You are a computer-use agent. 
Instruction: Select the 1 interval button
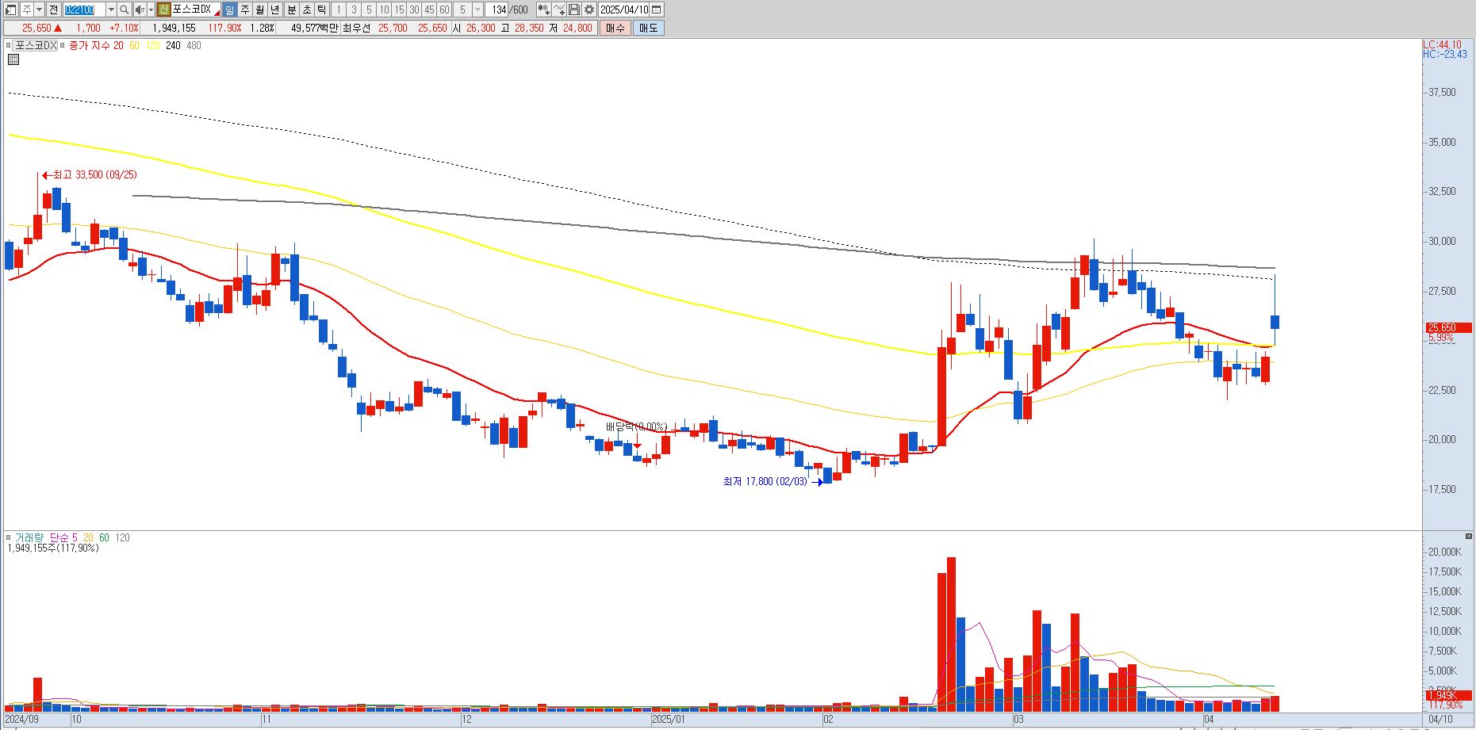click(x=339, y=10)
